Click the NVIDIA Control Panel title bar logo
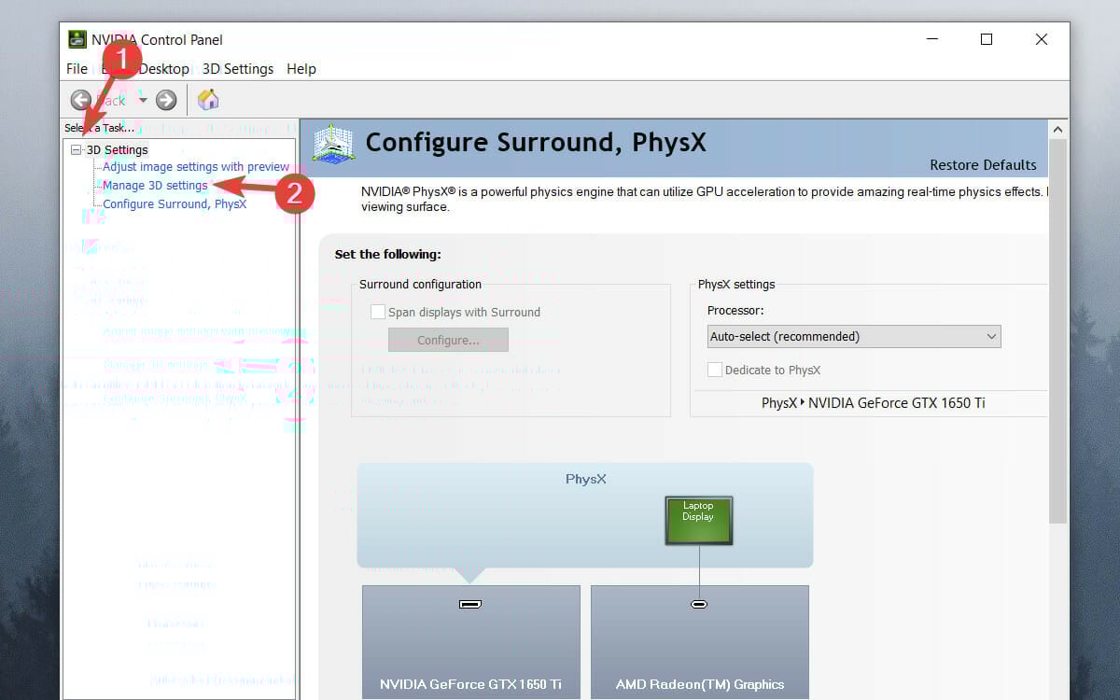 pos(77,39)
